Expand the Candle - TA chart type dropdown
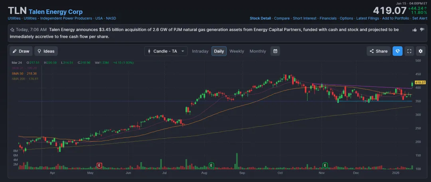 point(166,51)
